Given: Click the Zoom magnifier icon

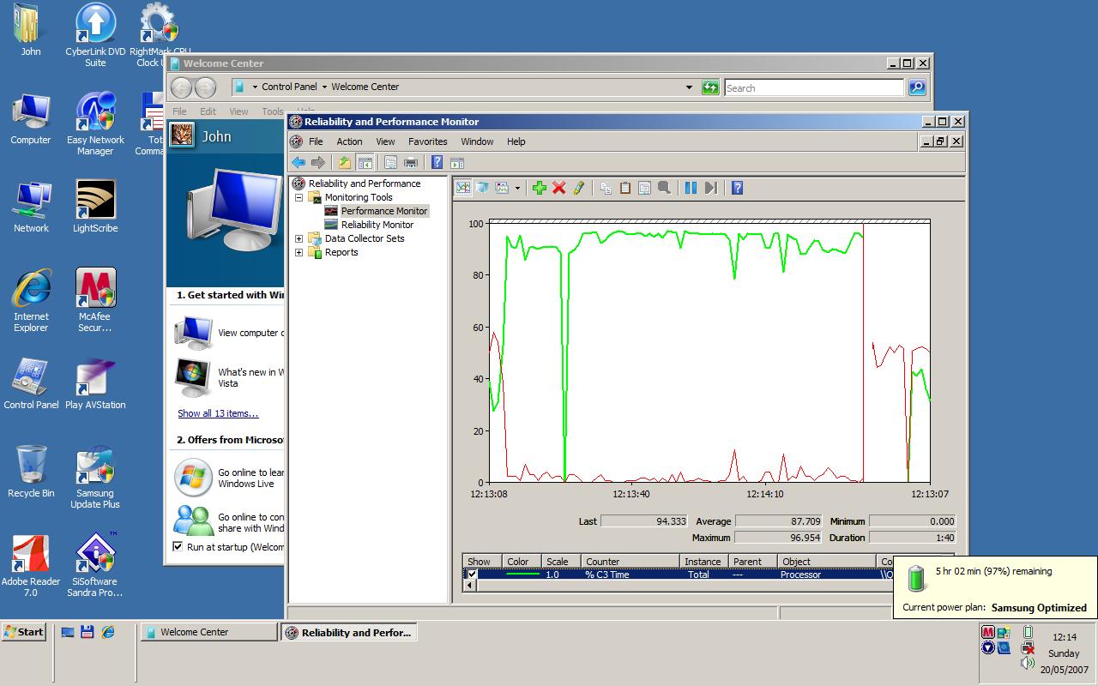Looking at the screenshot, I should click(x=664, y=188).
